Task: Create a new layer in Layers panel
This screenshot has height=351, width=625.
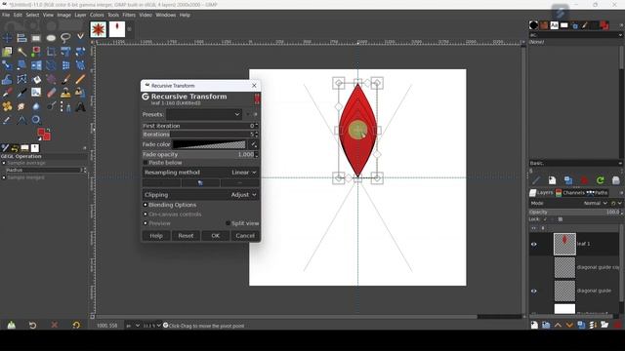Action: (x=534, y=325)
